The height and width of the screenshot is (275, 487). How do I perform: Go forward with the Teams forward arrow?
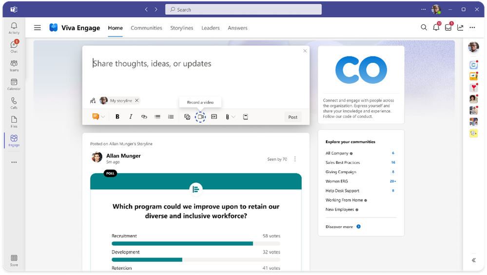coord(156,10)
